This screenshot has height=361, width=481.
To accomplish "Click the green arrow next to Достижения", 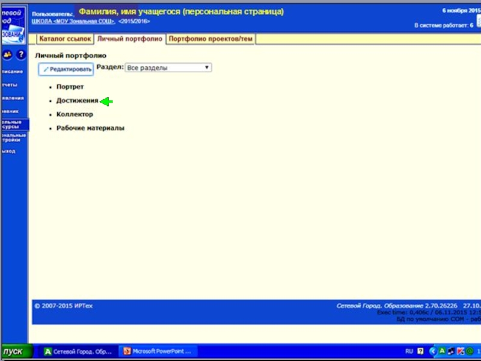I will coord(106,102).
